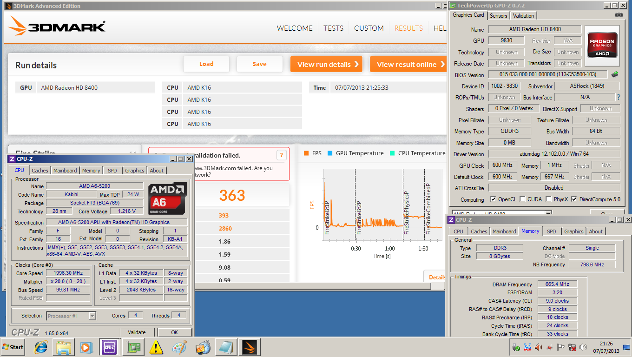Click the BIOS Version field in GPU-Z
This screenshot has width=632, height=357.
click(548, 74)
